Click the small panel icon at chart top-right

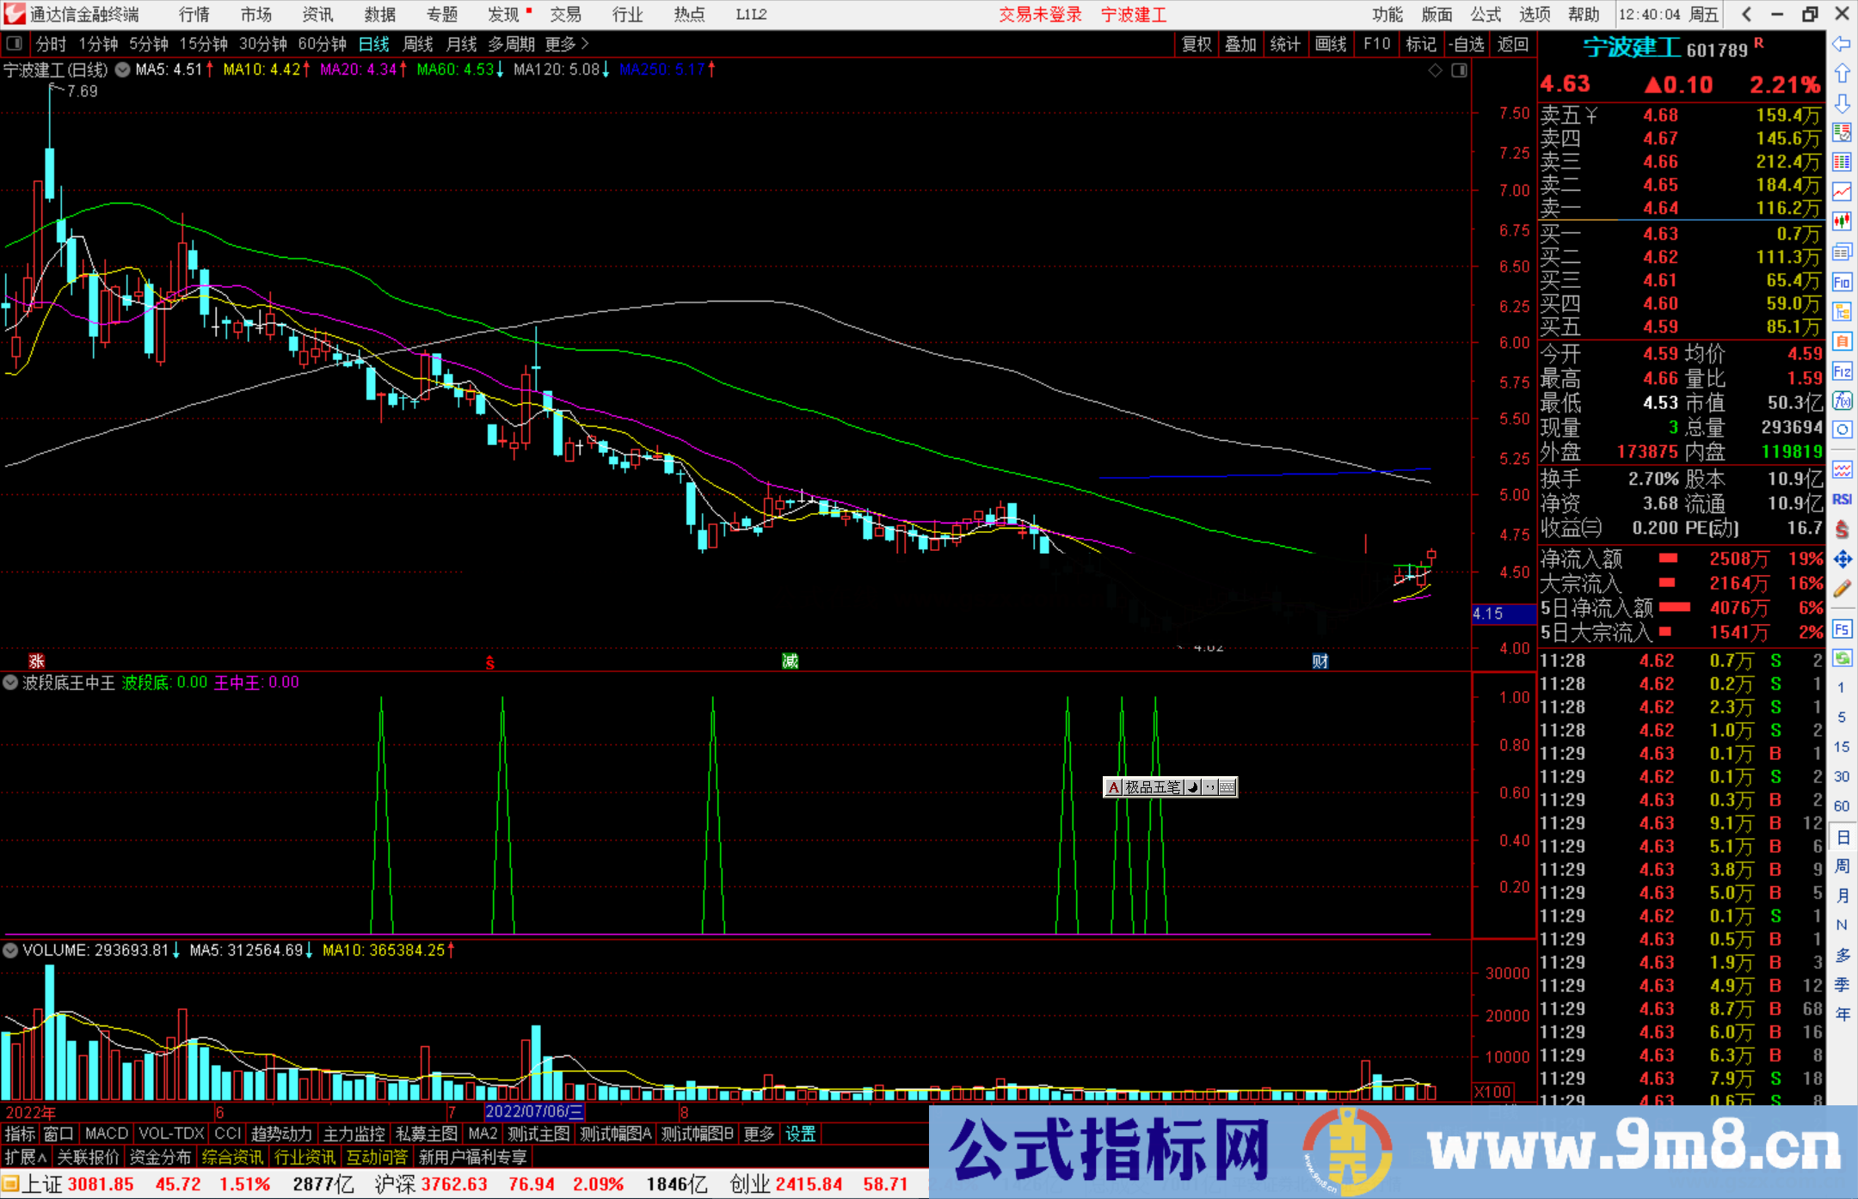[x=1459, y=70]
